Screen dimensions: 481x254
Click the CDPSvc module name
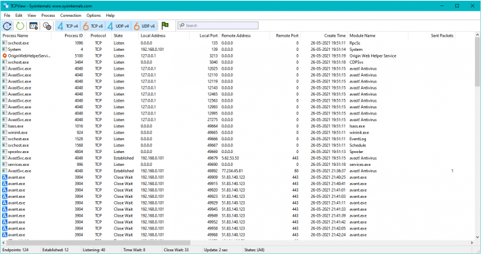(356, 62)
